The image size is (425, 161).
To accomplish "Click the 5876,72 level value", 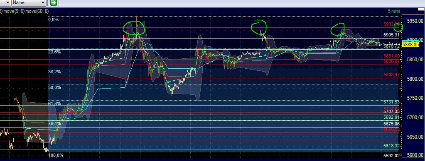I will pos(391,46).
